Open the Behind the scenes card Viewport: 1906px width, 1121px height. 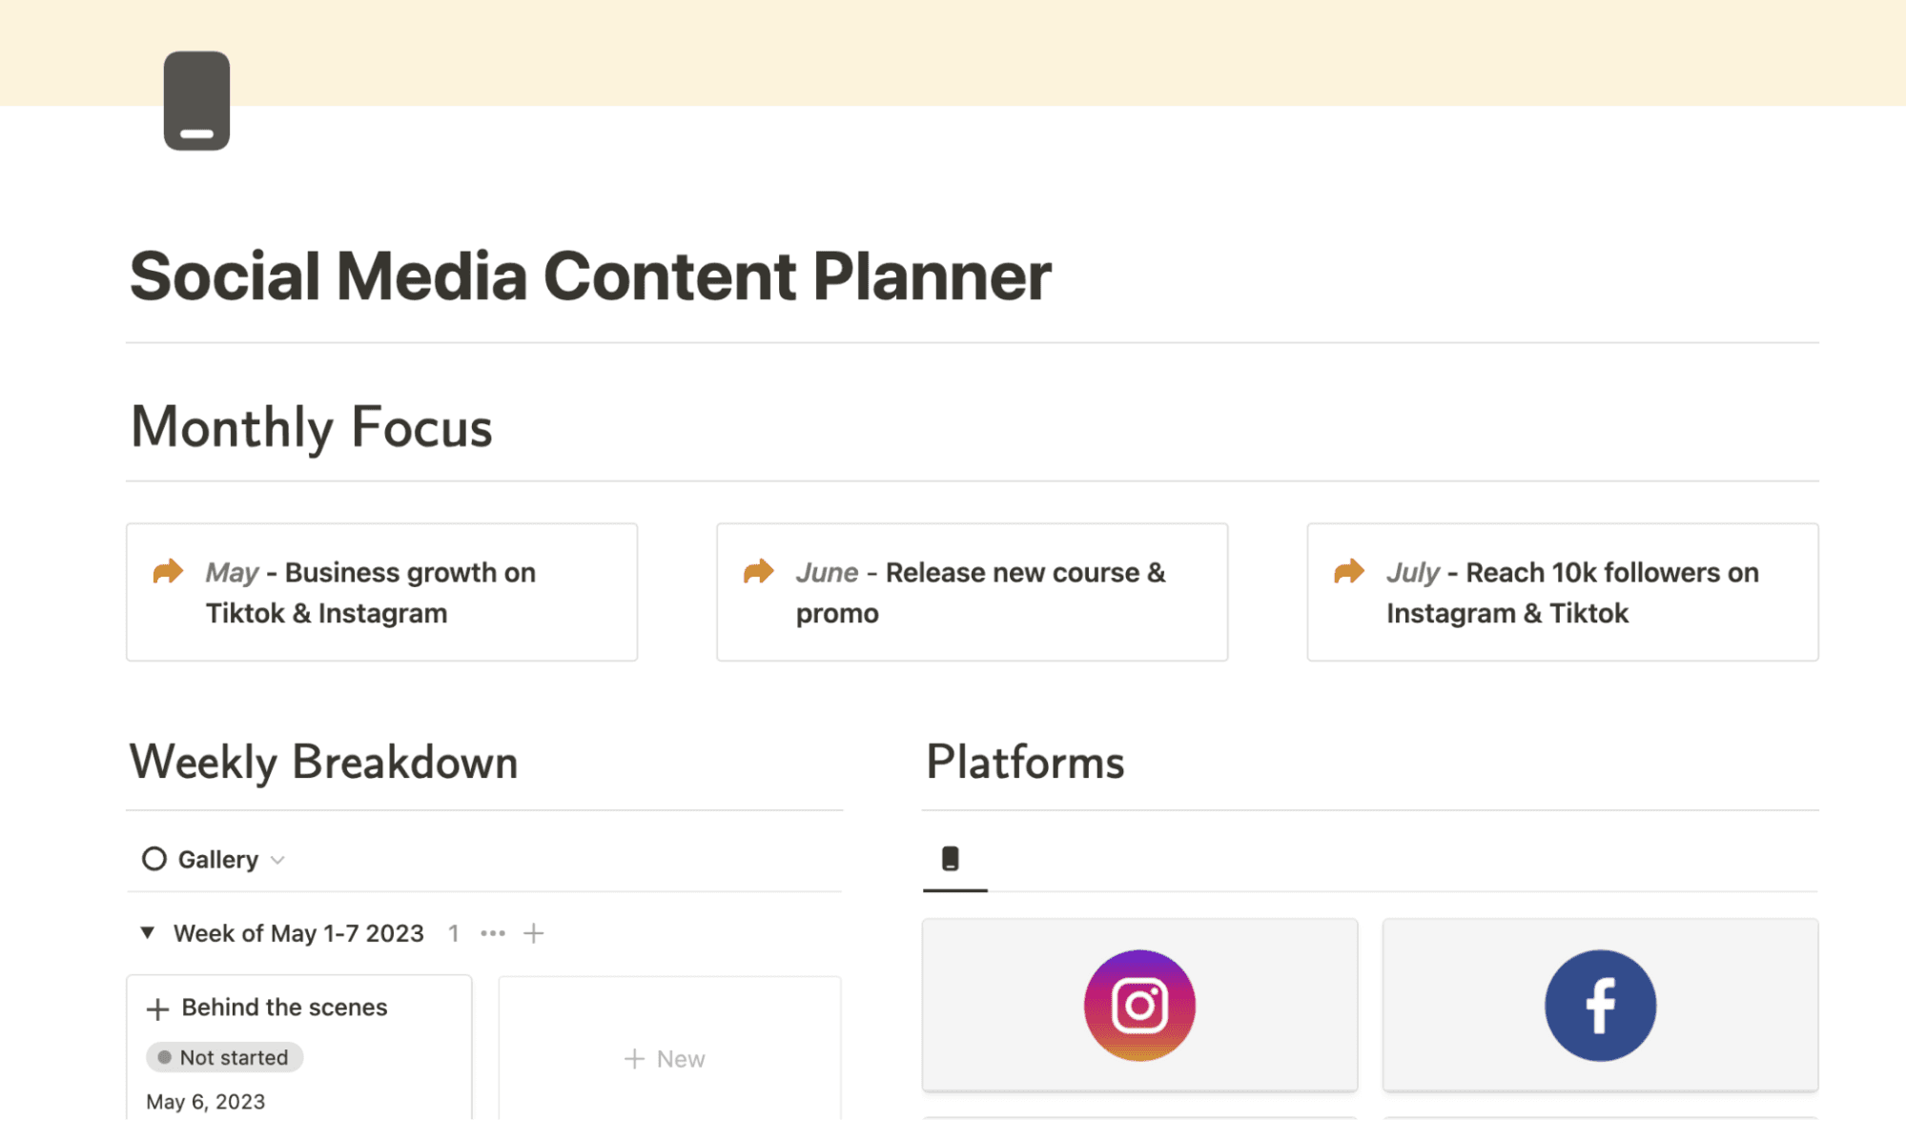pos(283,1007)
